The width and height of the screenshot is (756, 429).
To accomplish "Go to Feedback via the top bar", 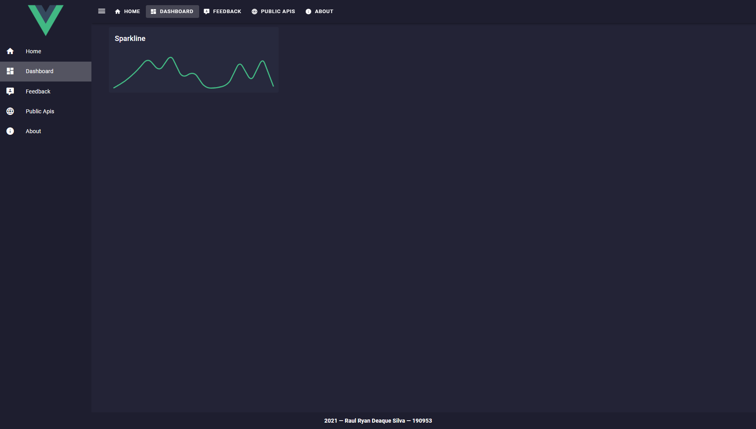I will tap(223, 12).
